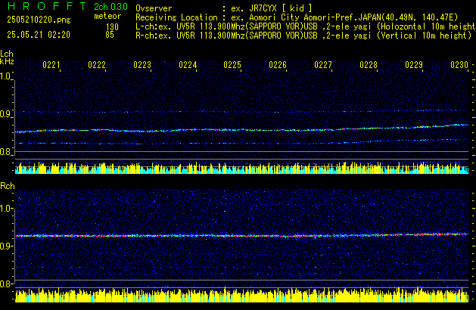476x310 pixels.
Task: Click the Lch 0.8 frequency axis label
Action: [x=5, y=152]
